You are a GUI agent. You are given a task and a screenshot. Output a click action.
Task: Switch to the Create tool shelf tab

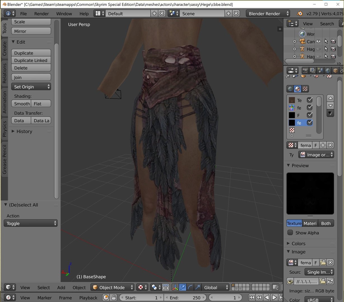tap(4, 48)
